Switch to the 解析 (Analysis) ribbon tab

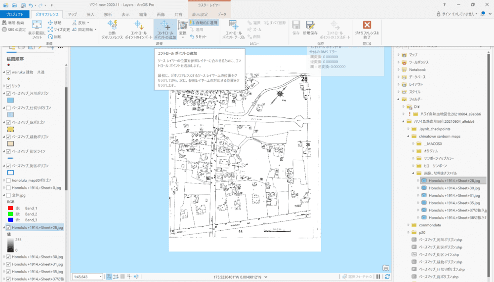pyautogui.click(x=108, y=14)
